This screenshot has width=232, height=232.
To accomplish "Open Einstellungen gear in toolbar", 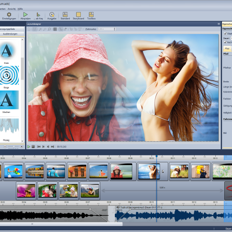I will [9, 16].
